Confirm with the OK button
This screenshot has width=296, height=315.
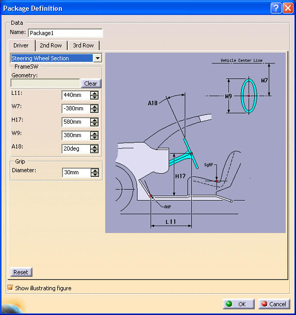239,304
